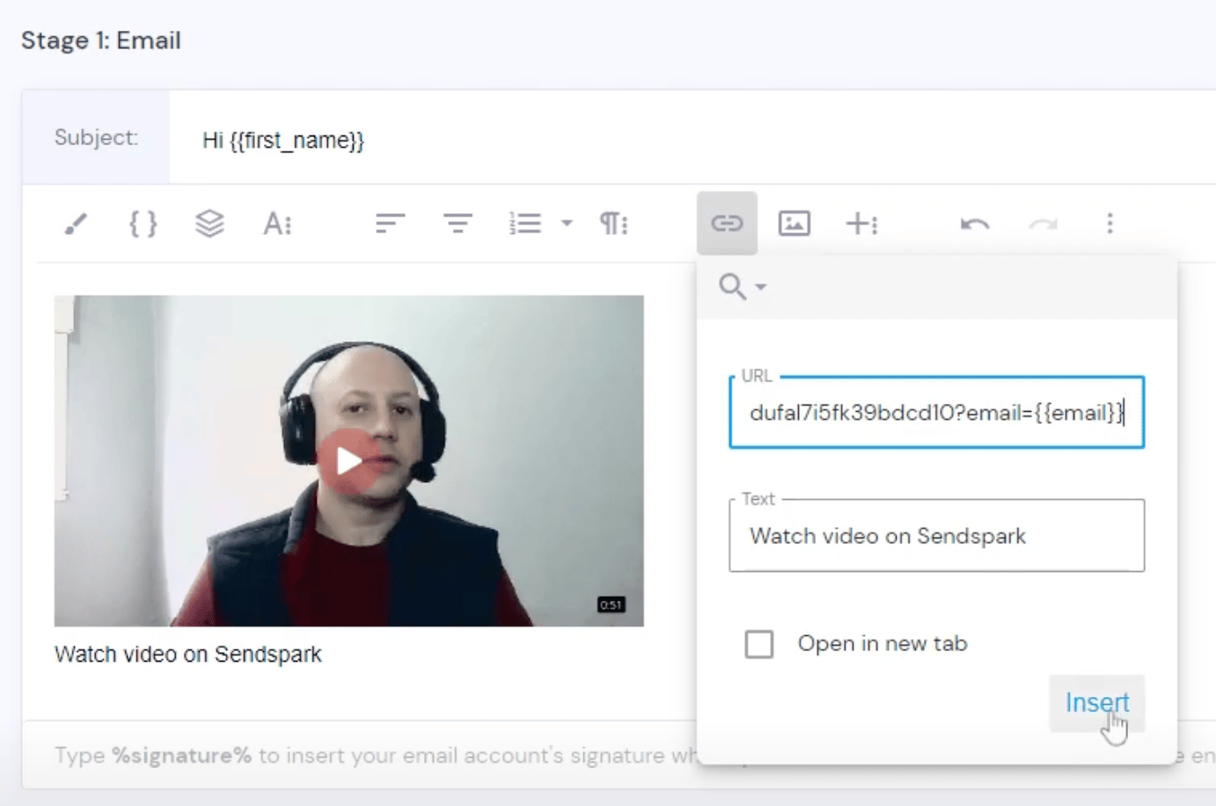This screenshot has height=806, width=1216.
Task: Click the Stage 1: Email heading
Action: click(x=101, y=40)
